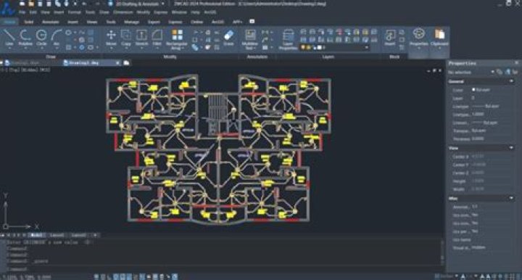Screen dimensions: 522x280
Task: Collapse the Misc section in Properties
Action: [x=511, y=198]
